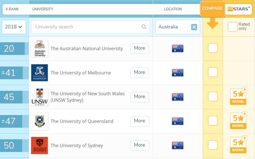The image size is (255, 159).
Task: Tick compare checkbox for University of Queensland
Action: tap(213, 121)
